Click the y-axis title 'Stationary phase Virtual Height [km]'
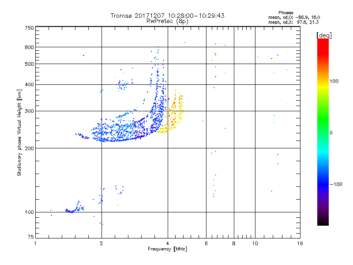The width and height of the screenshot is (353, 265). [x=19, y=132]
